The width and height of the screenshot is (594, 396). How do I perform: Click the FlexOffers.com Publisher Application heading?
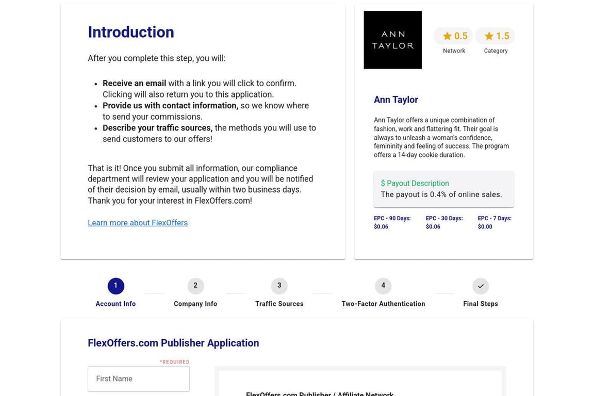point(173,343)
